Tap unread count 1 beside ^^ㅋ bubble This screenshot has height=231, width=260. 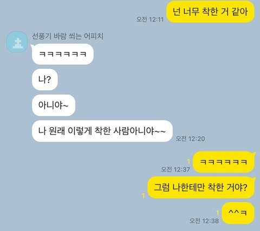[x=218, y=213]
